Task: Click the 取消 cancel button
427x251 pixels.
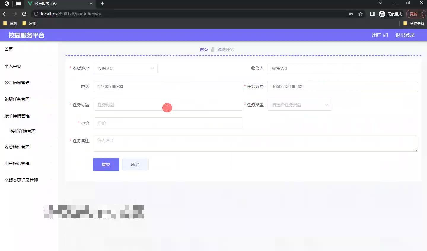Action: [x=135, y=165]
